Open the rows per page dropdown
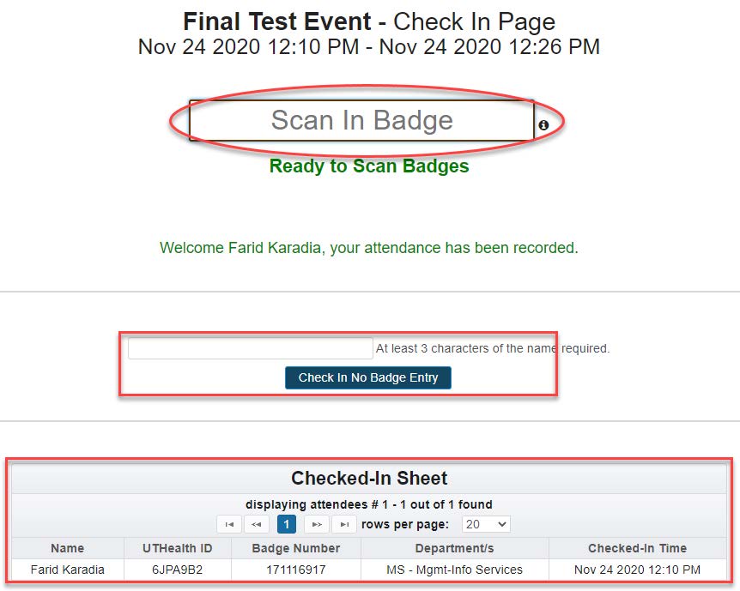Viewport: 740px width, 591px height. [485, 524]
